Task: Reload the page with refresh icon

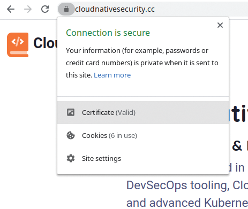Action: 45,9
